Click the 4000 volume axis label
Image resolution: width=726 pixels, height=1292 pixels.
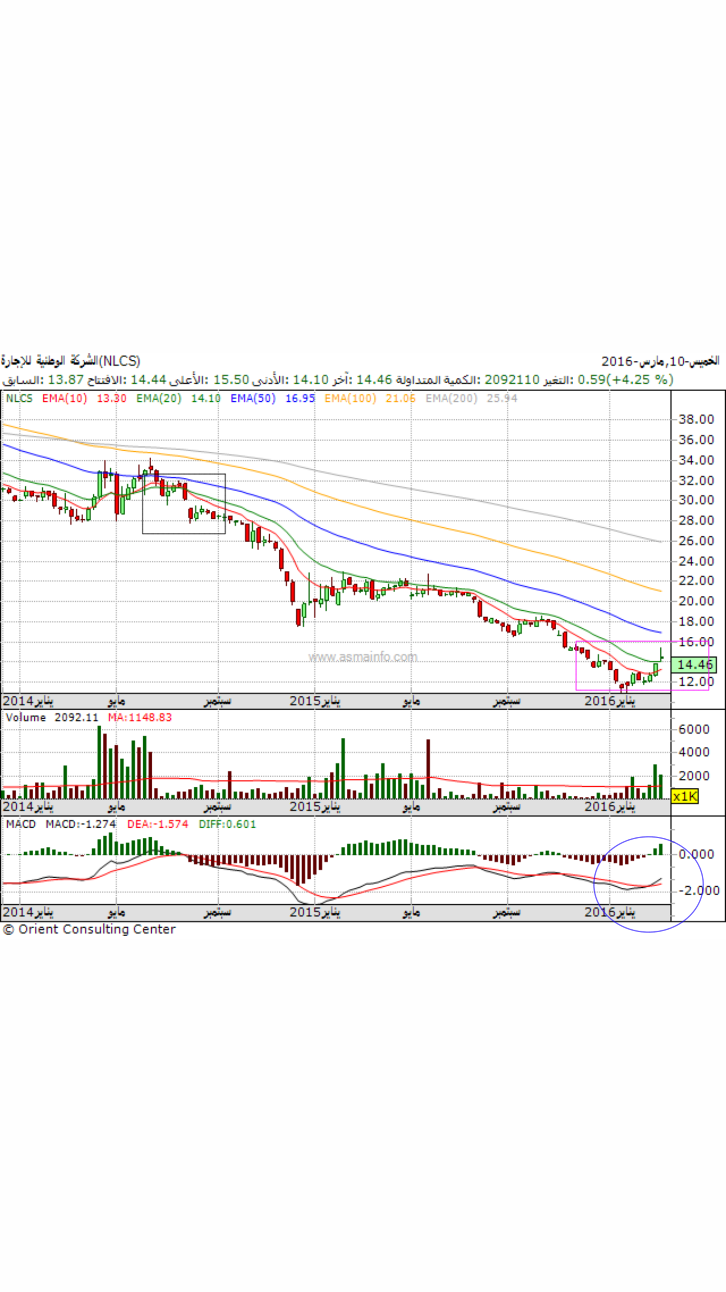pos(694,752)
